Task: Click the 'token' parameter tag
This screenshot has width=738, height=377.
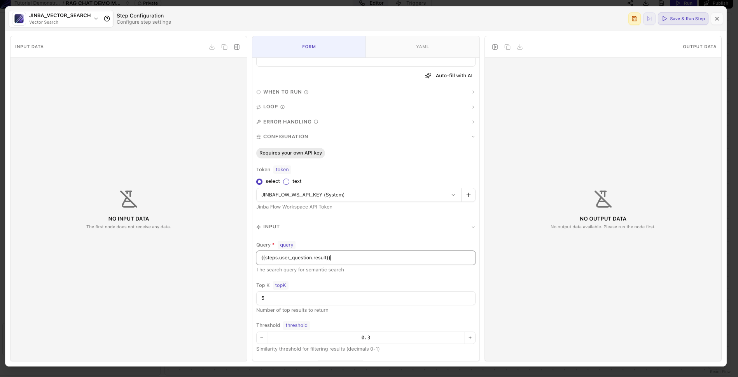Action: (x=282, y=170)
